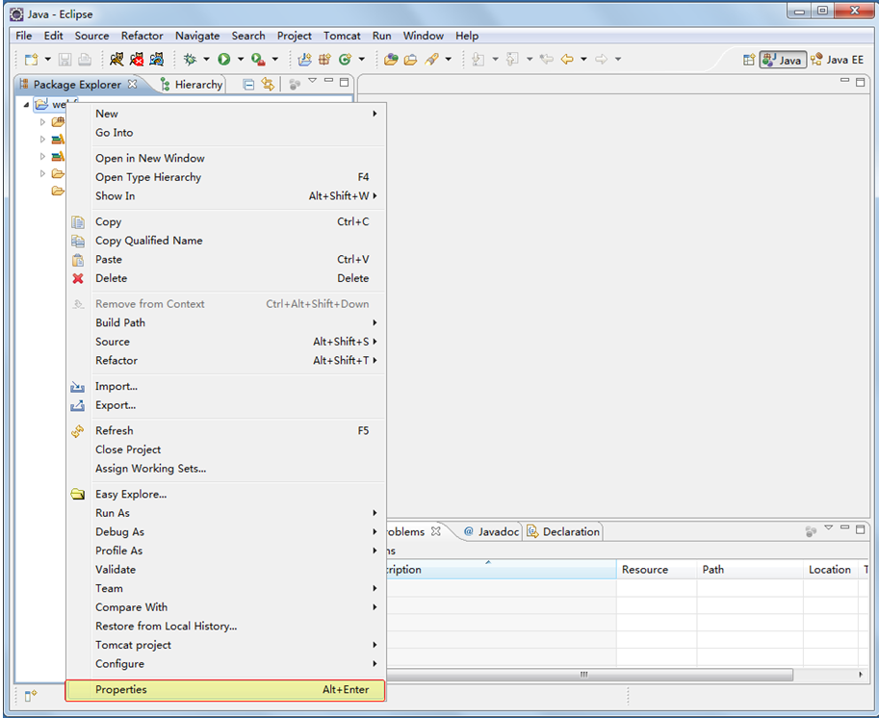Click the Open Type toolbar icon

coord(391,59)
